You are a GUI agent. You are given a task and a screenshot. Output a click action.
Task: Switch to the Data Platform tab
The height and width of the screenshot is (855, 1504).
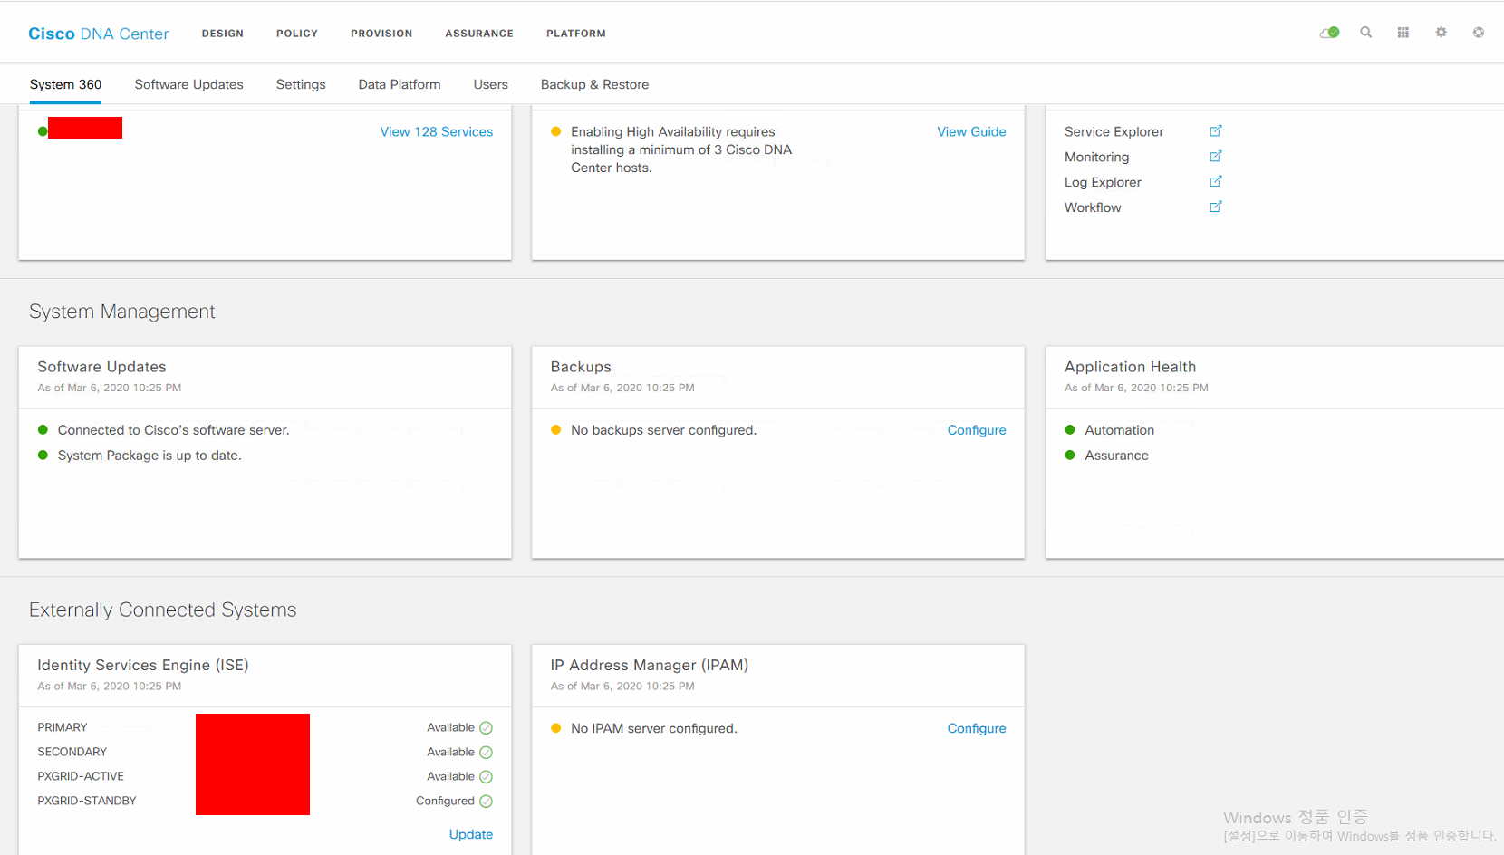[400, 84]
